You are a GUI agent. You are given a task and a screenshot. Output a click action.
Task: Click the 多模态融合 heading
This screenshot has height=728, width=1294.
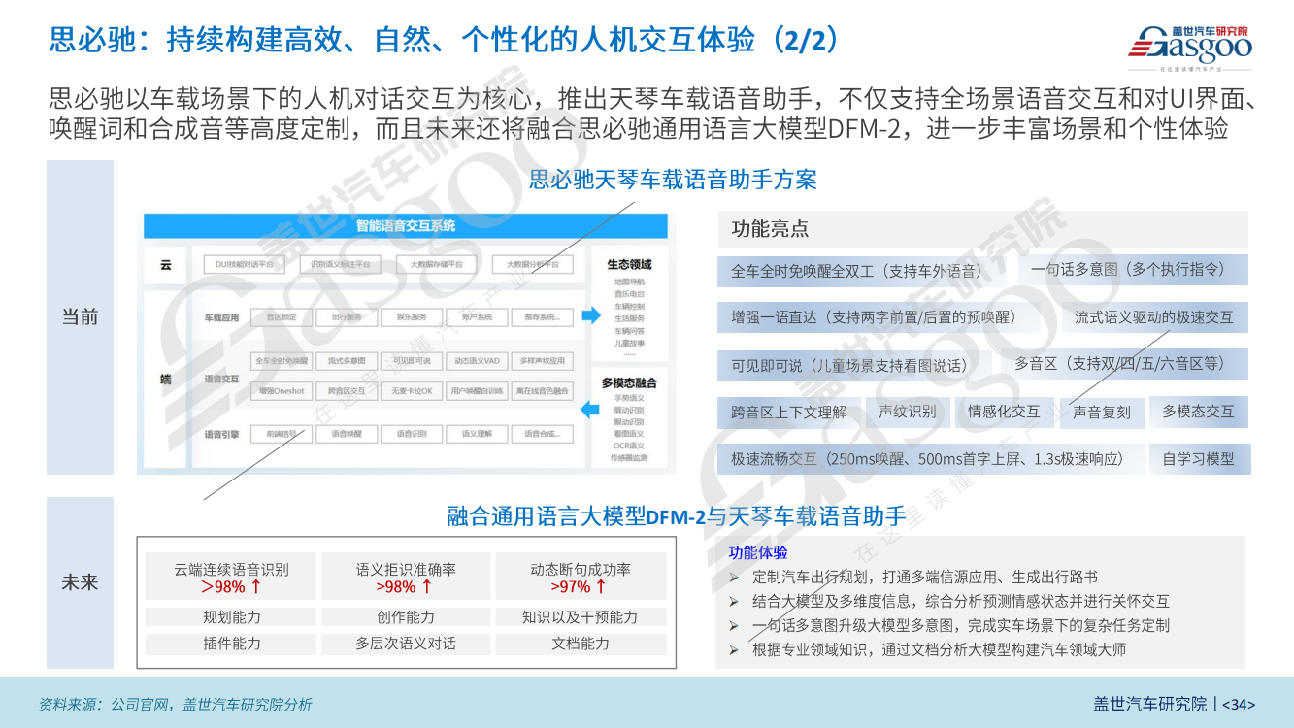[629, 382]
